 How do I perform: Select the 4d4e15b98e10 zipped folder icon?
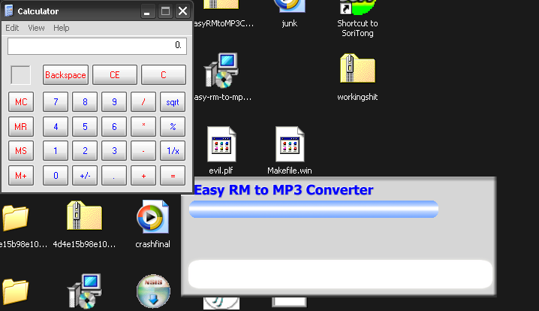coord(85,216)
